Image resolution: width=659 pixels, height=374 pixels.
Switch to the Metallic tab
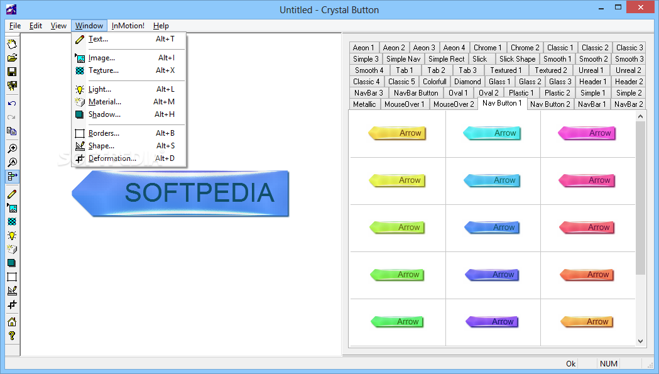364,104
